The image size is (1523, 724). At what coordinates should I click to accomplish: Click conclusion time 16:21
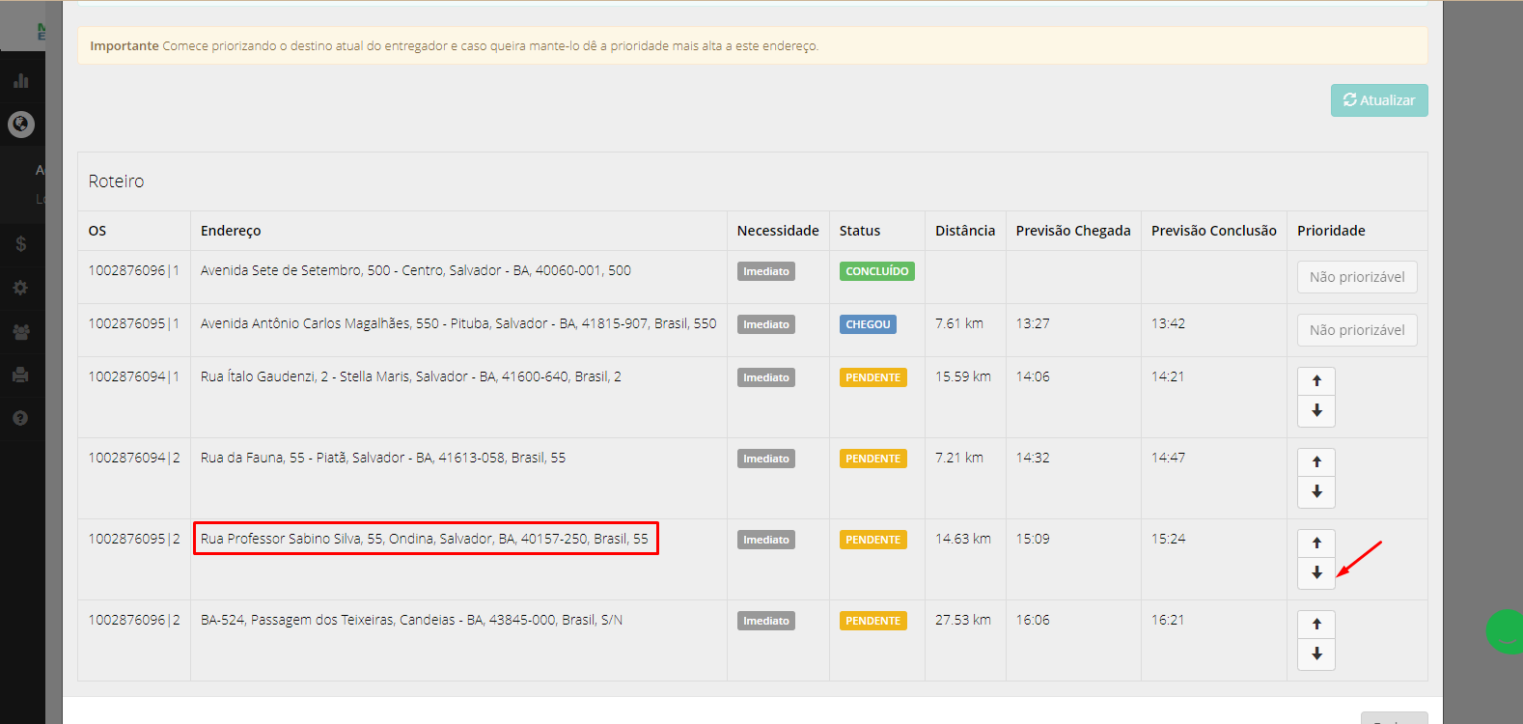click(1168, 620)
